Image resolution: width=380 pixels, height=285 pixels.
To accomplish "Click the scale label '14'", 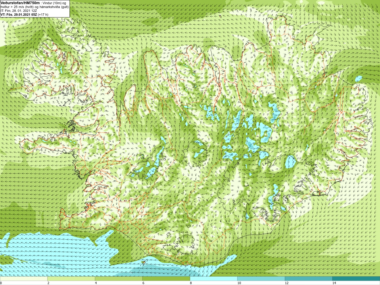I will pos(334,283).
